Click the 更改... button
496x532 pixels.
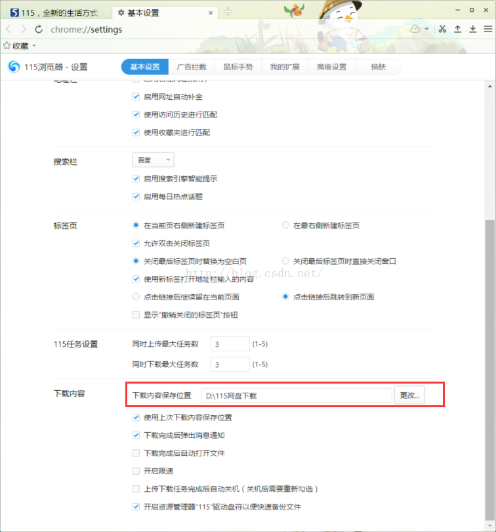(409, 395)
